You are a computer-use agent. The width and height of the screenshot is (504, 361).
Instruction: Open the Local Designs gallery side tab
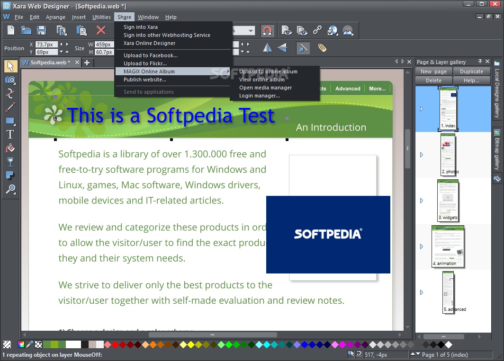pos(497,89)
